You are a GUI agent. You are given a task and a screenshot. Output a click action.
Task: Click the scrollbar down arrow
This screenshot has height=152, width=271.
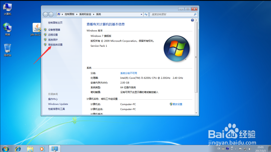(196, 113)
